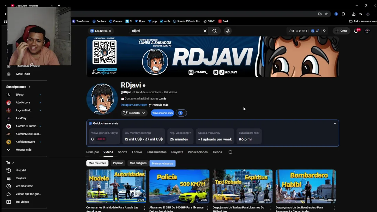Click the trophy icon in the top bar
377x212 pixels.
[324, 31]
